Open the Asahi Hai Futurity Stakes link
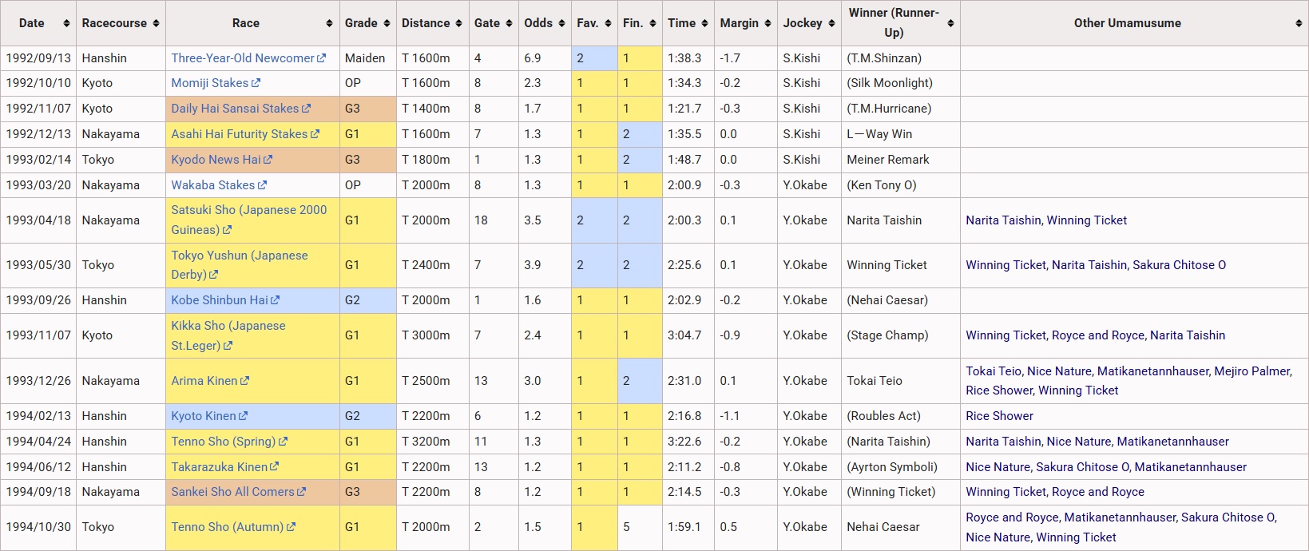Image resolution: width=1309 pixels, height=551 pixels. pos(240,134)
